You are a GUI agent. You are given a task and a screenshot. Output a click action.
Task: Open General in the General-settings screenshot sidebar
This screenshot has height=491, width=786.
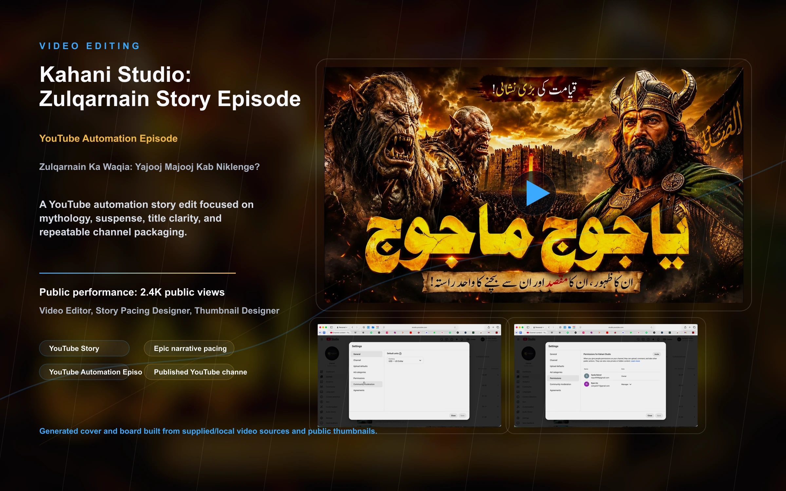[366, 354]
